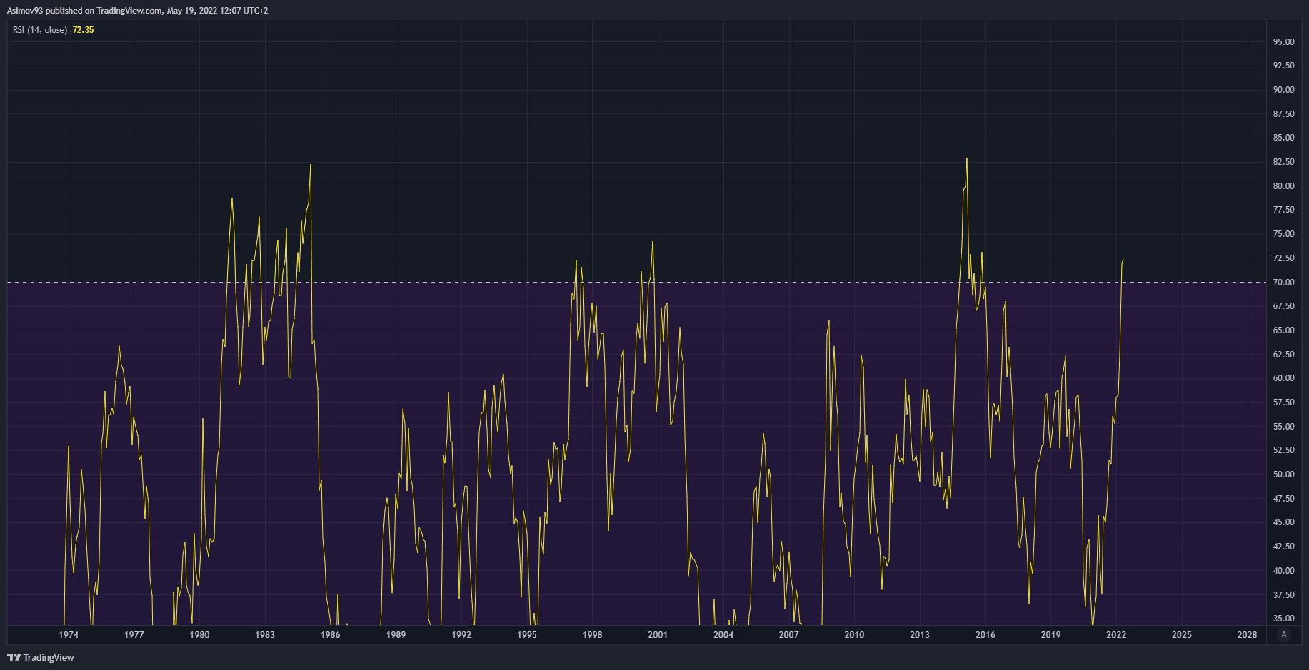Select year 2022 on the time axis
The width and height of the screenshot is (1309, 670).
(x=1116, y=635)
